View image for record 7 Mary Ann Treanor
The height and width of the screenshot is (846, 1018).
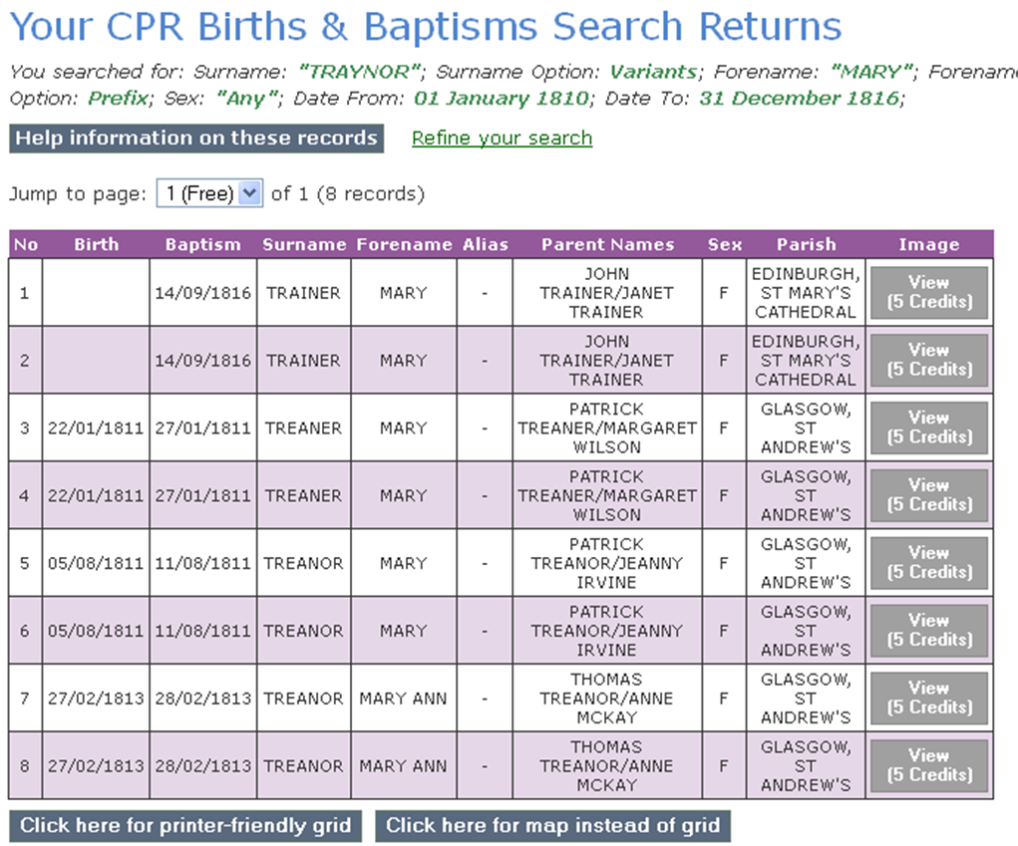[929, 699]
